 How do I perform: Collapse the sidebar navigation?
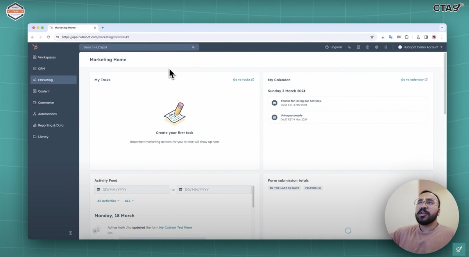pyautogui.click(x=70, y=233)
